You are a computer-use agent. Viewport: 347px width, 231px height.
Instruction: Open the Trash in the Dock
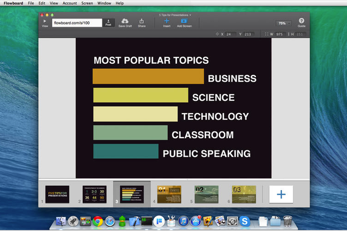288,221
